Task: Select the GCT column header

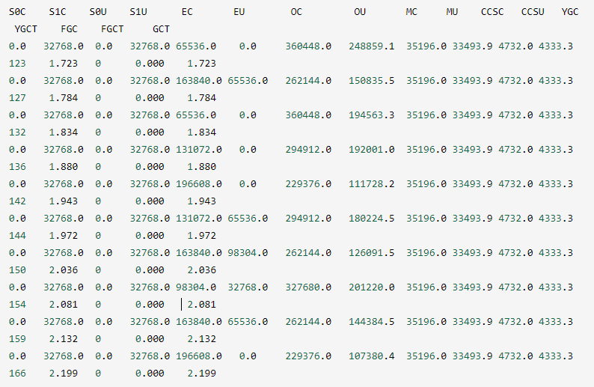Action: [162, 29]
